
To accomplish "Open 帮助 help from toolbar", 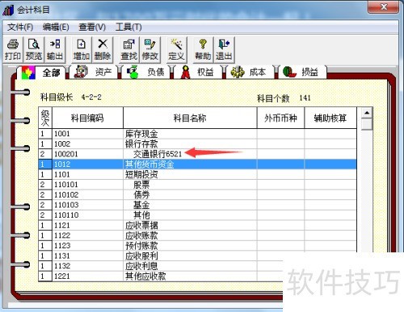I will 203,49.
